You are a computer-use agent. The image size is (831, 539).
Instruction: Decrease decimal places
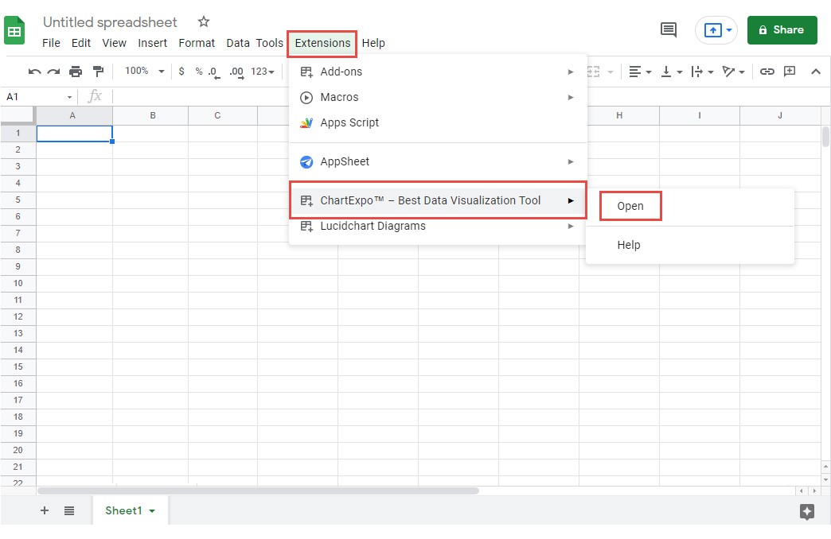pyautogui.click(x=213, y=72)
